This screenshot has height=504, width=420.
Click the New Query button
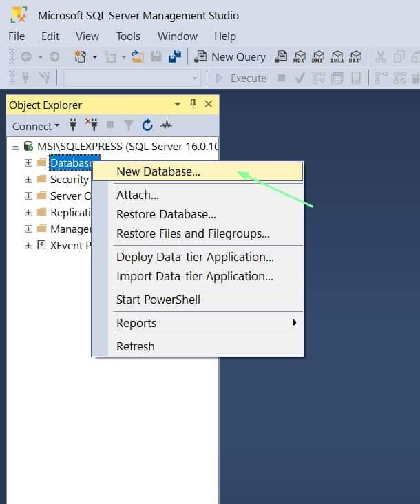(230, 57)
